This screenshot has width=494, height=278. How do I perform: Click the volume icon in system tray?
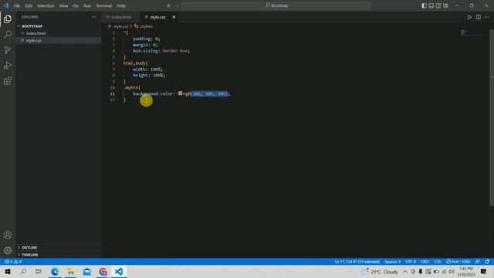pos(452,272)
